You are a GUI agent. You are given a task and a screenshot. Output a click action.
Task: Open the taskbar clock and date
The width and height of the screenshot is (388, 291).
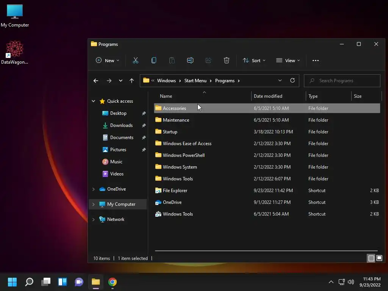pos(370,282)
